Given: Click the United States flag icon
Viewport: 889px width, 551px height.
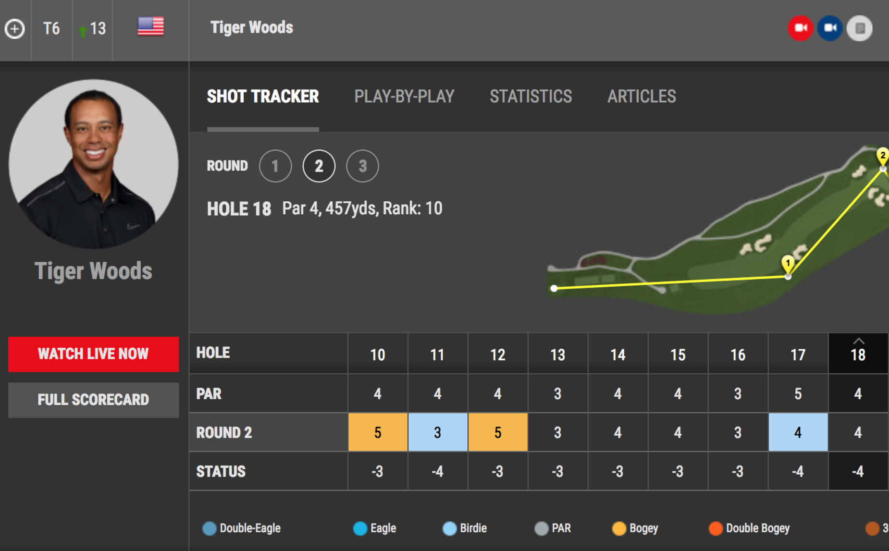Looking at the screenshot, I should coord(151,26).
